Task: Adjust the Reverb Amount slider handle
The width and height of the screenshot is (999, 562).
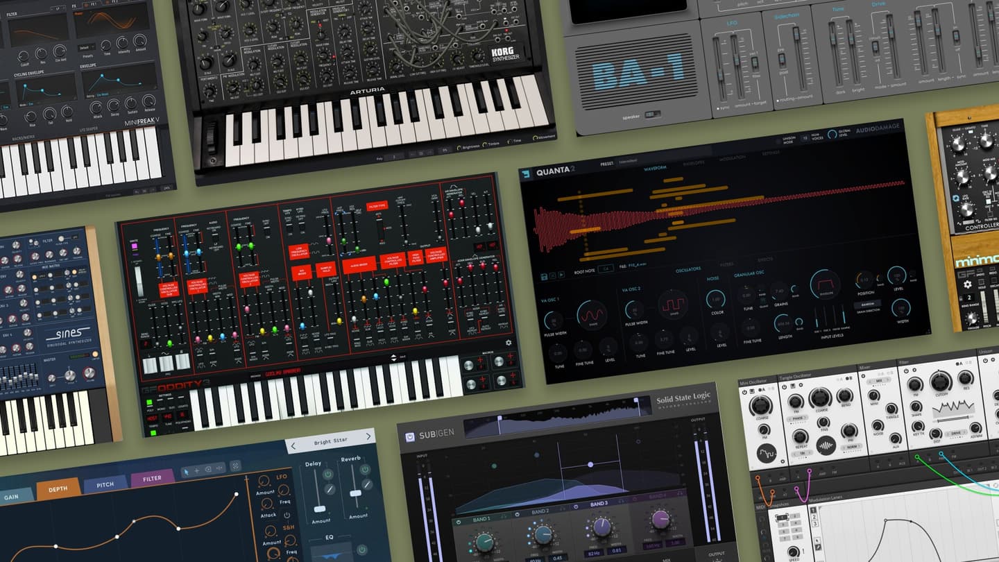Action: click(x=356, y=493)
